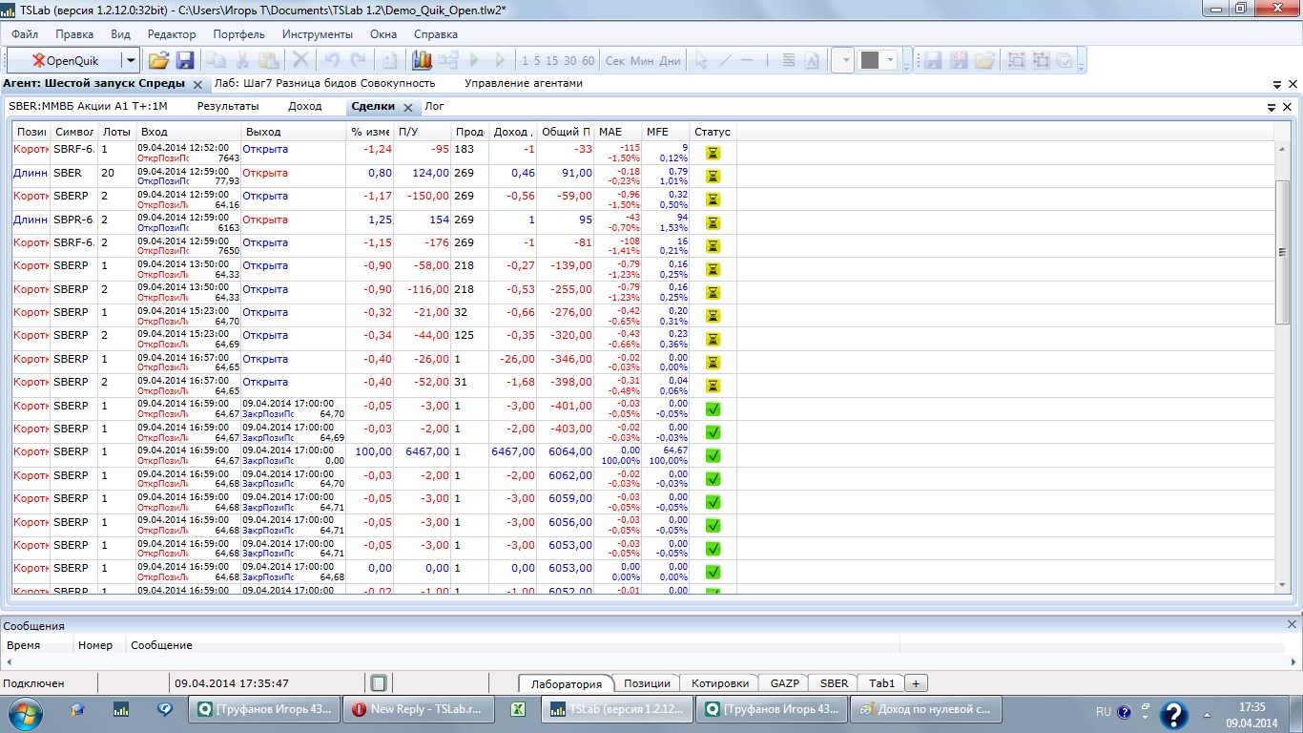Open the Инструменты menu

[317, 34]
